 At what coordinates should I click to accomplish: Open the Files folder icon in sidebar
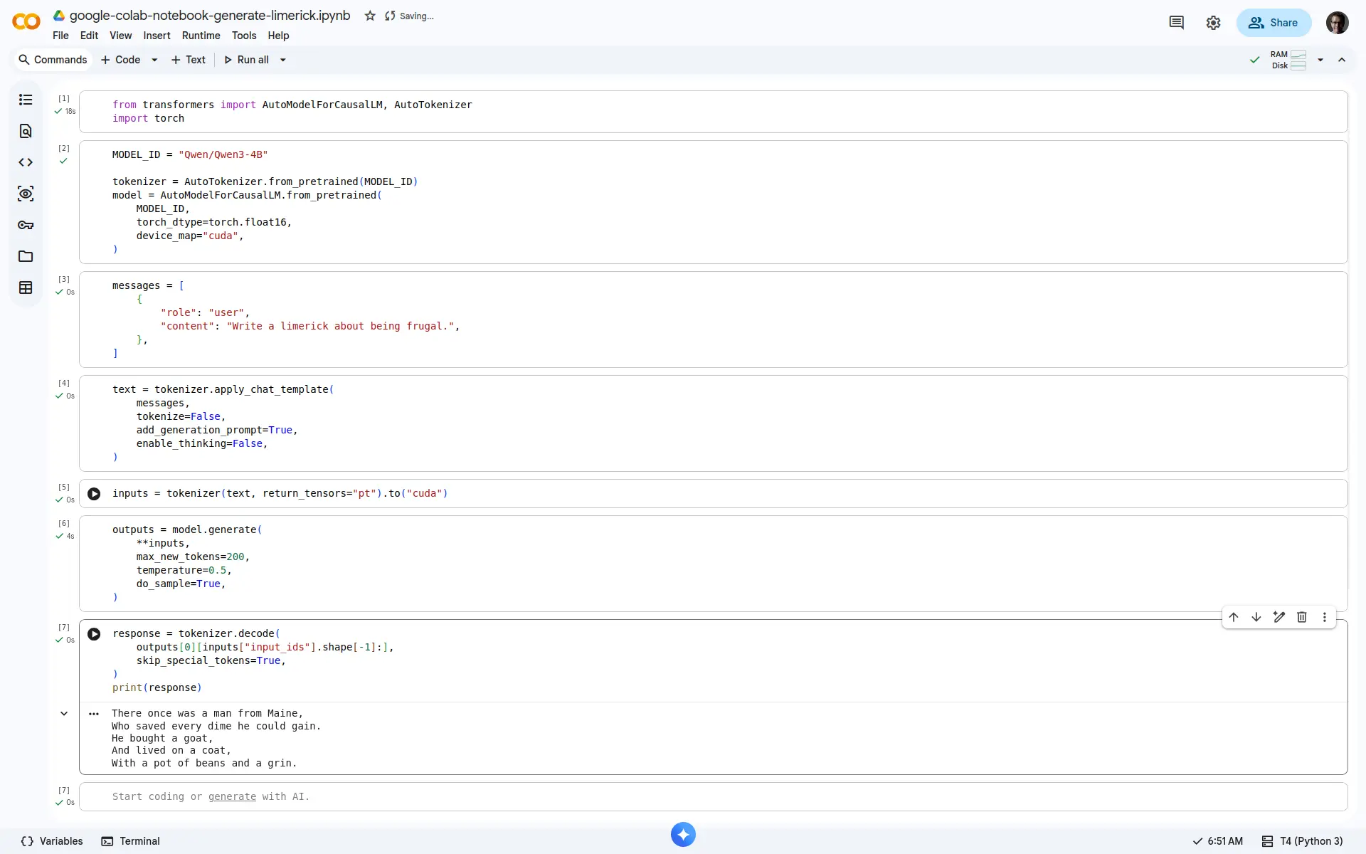(x=26, y=256)
